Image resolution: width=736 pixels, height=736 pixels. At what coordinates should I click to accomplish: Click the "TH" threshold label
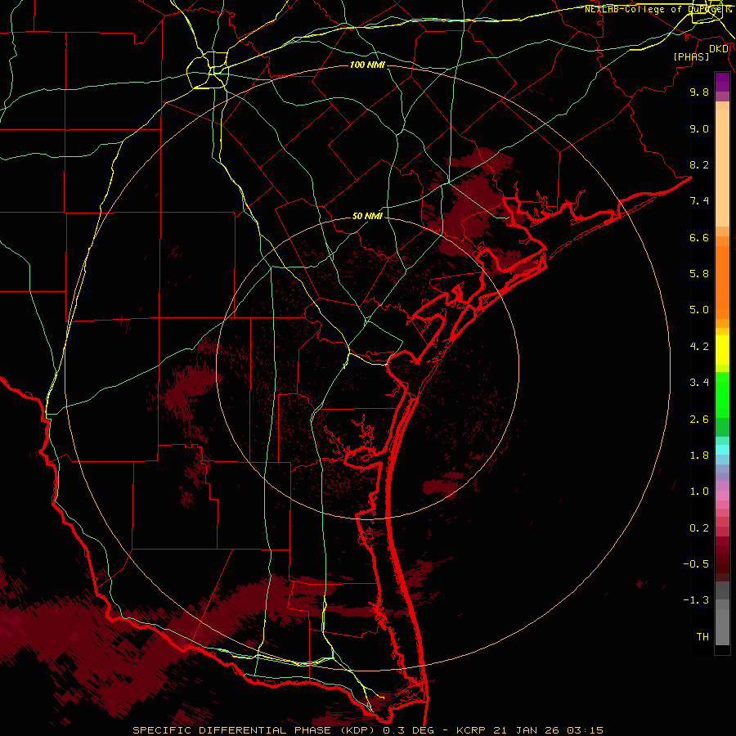(702, 637)
